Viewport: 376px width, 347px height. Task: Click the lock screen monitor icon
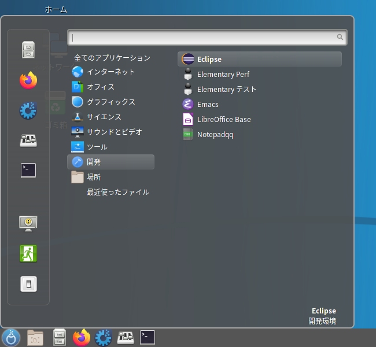tap(28, 223)
